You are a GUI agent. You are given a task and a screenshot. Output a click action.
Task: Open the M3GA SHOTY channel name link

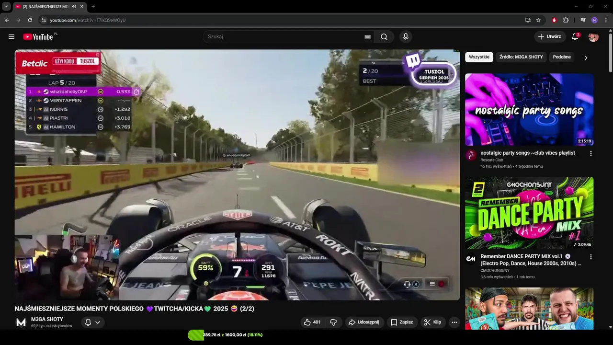(47, 319)
